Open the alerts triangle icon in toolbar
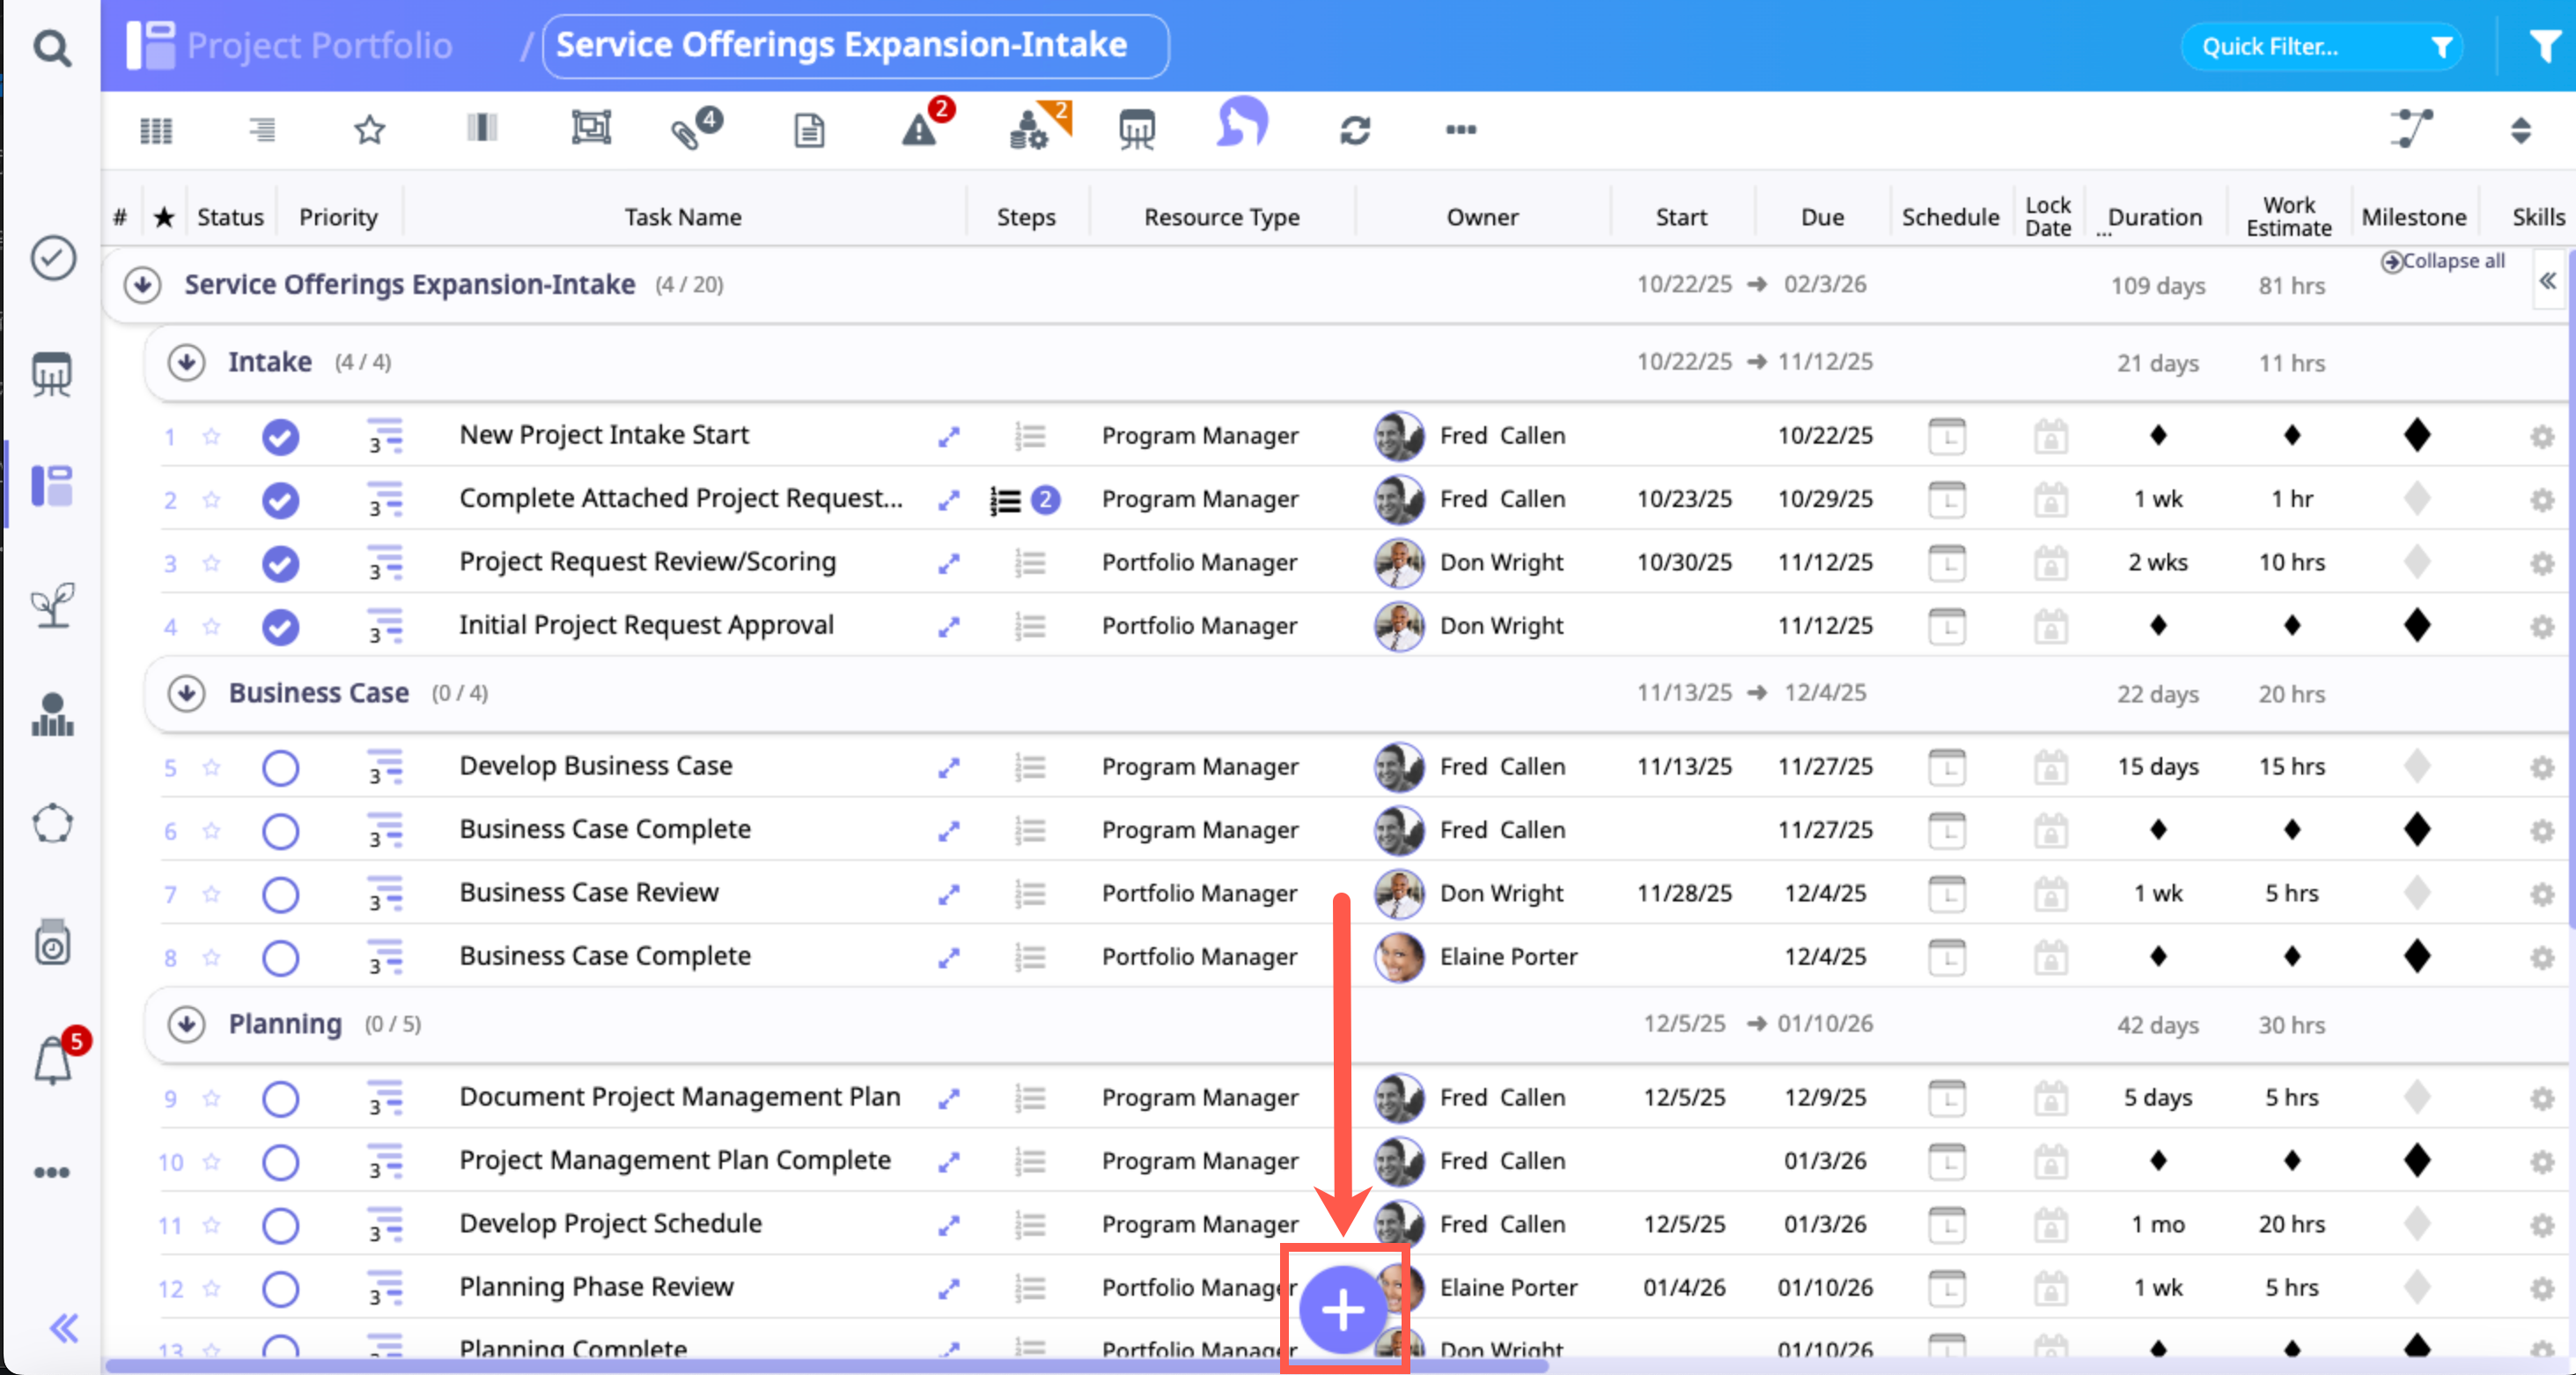The width and height of the screenshot is (2576, 1375). point(919,130)
